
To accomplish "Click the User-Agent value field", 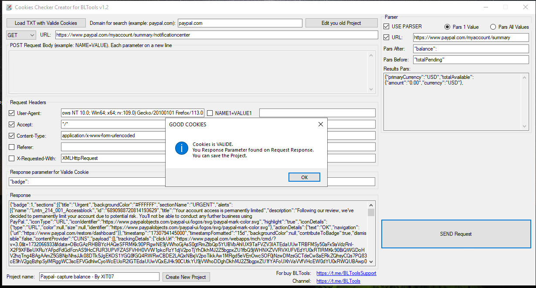I will tap(132, 113).
